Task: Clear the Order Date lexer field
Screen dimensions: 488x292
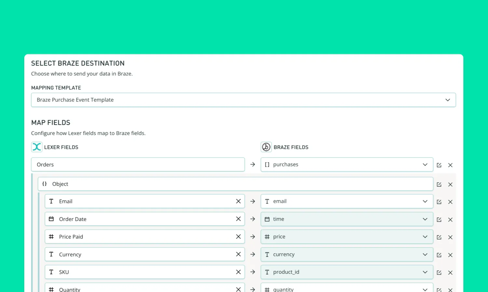Action: click(x=238, y=219)
